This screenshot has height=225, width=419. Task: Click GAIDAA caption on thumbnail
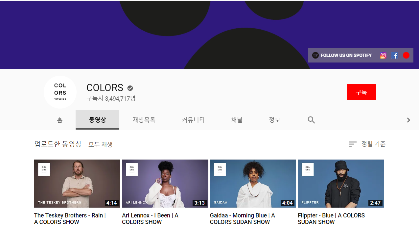[x=221, y=202]
